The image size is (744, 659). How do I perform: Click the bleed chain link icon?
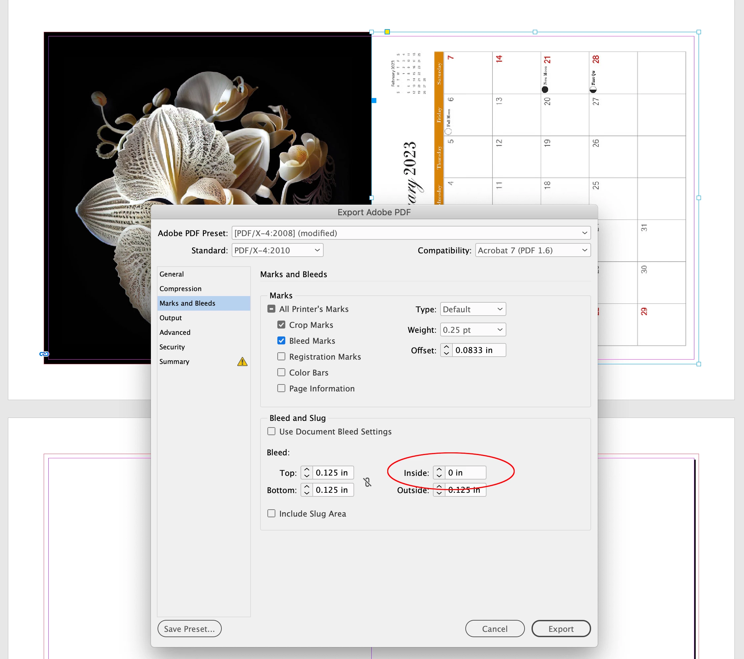(367, 482)
